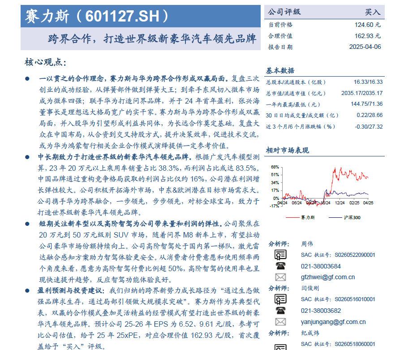
Task: Open the email link gfzhwei@gf.com.cn
Action: point(328,277)
